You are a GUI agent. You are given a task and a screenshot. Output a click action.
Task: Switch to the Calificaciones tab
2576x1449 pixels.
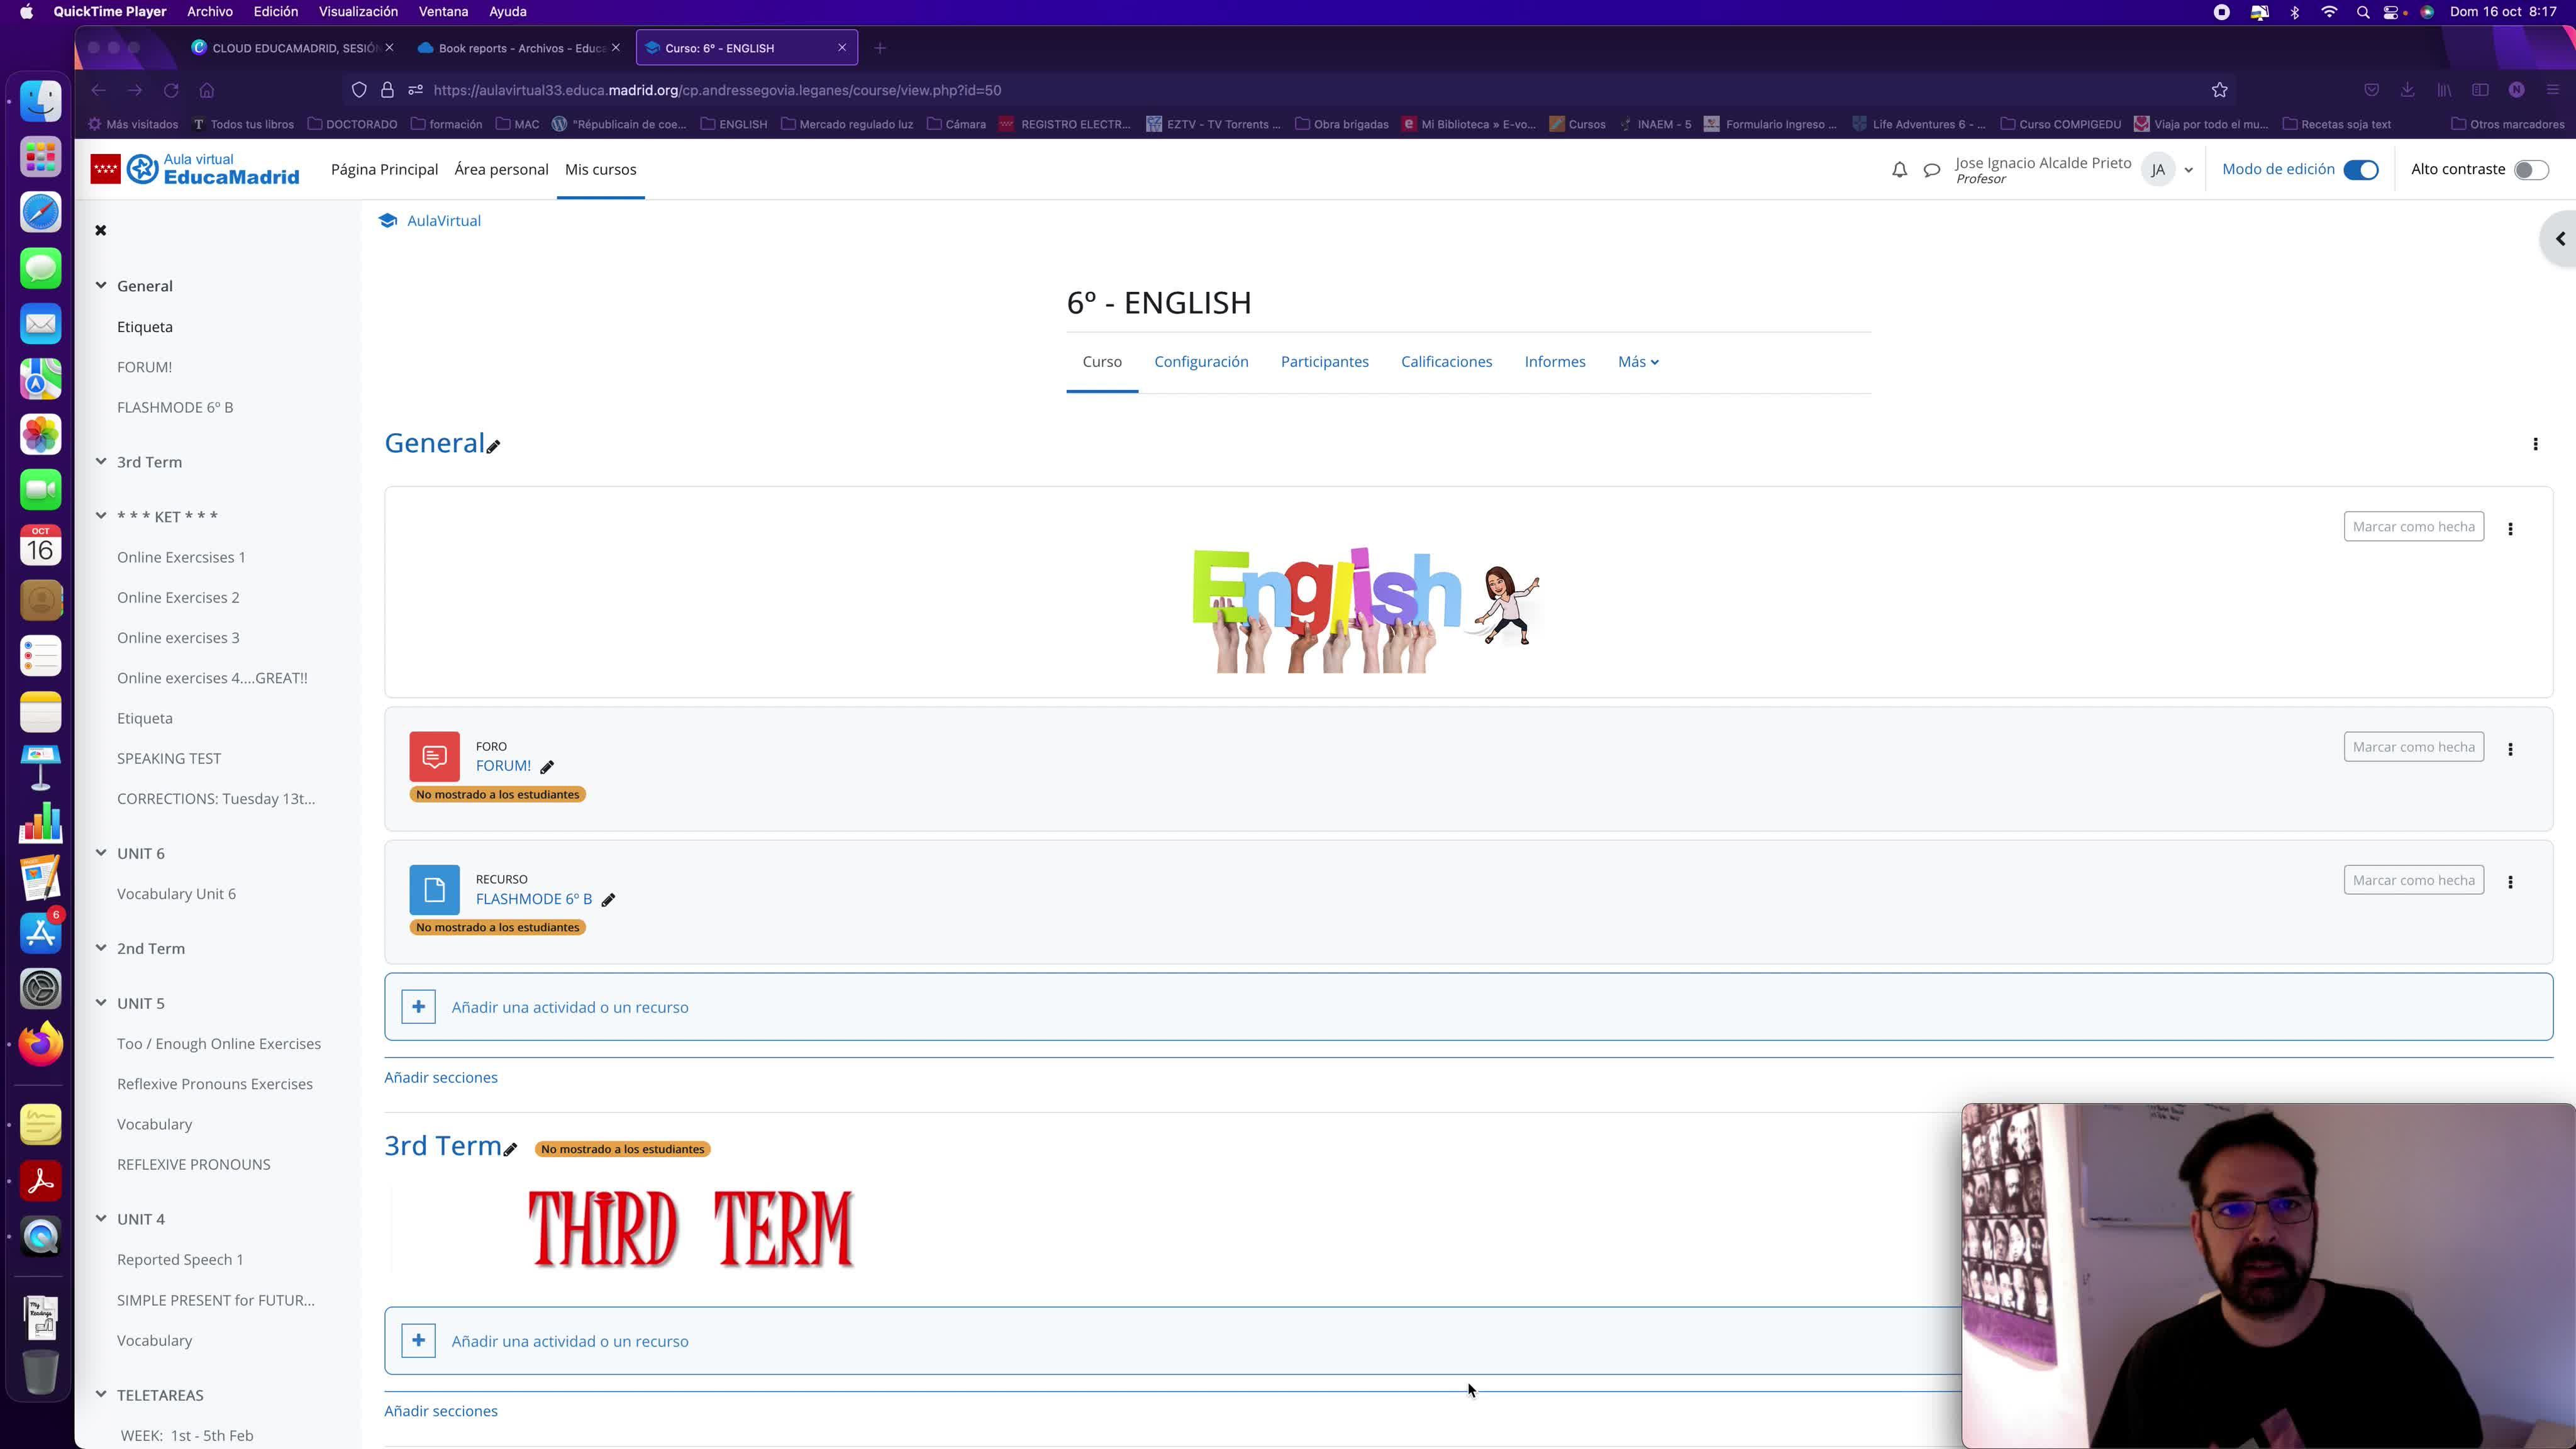pyautogui.click(x=1446, y=362)
